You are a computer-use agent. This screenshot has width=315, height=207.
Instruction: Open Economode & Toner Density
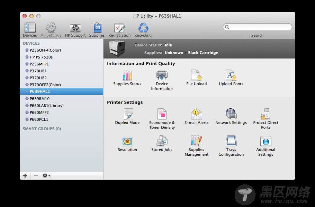point(162,119)
